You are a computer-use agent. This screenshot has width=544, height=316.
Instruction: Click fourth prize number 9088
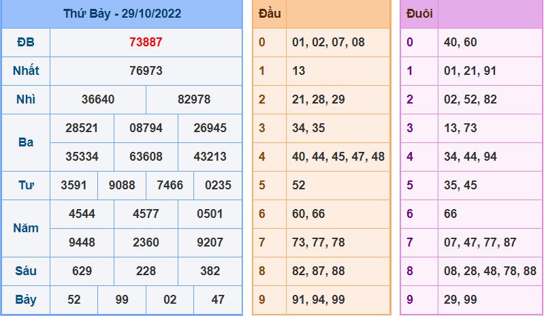[x=122, y=185]
